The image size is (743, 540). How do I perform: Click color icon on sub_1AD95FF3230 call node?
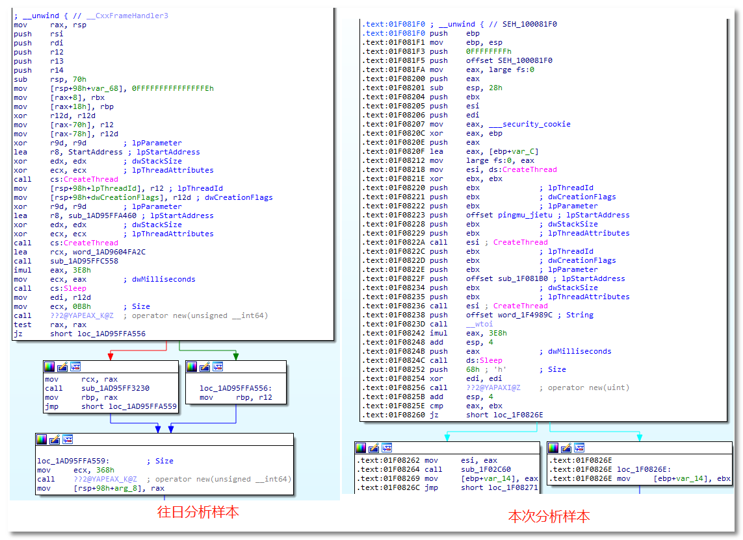coord(49,367)
